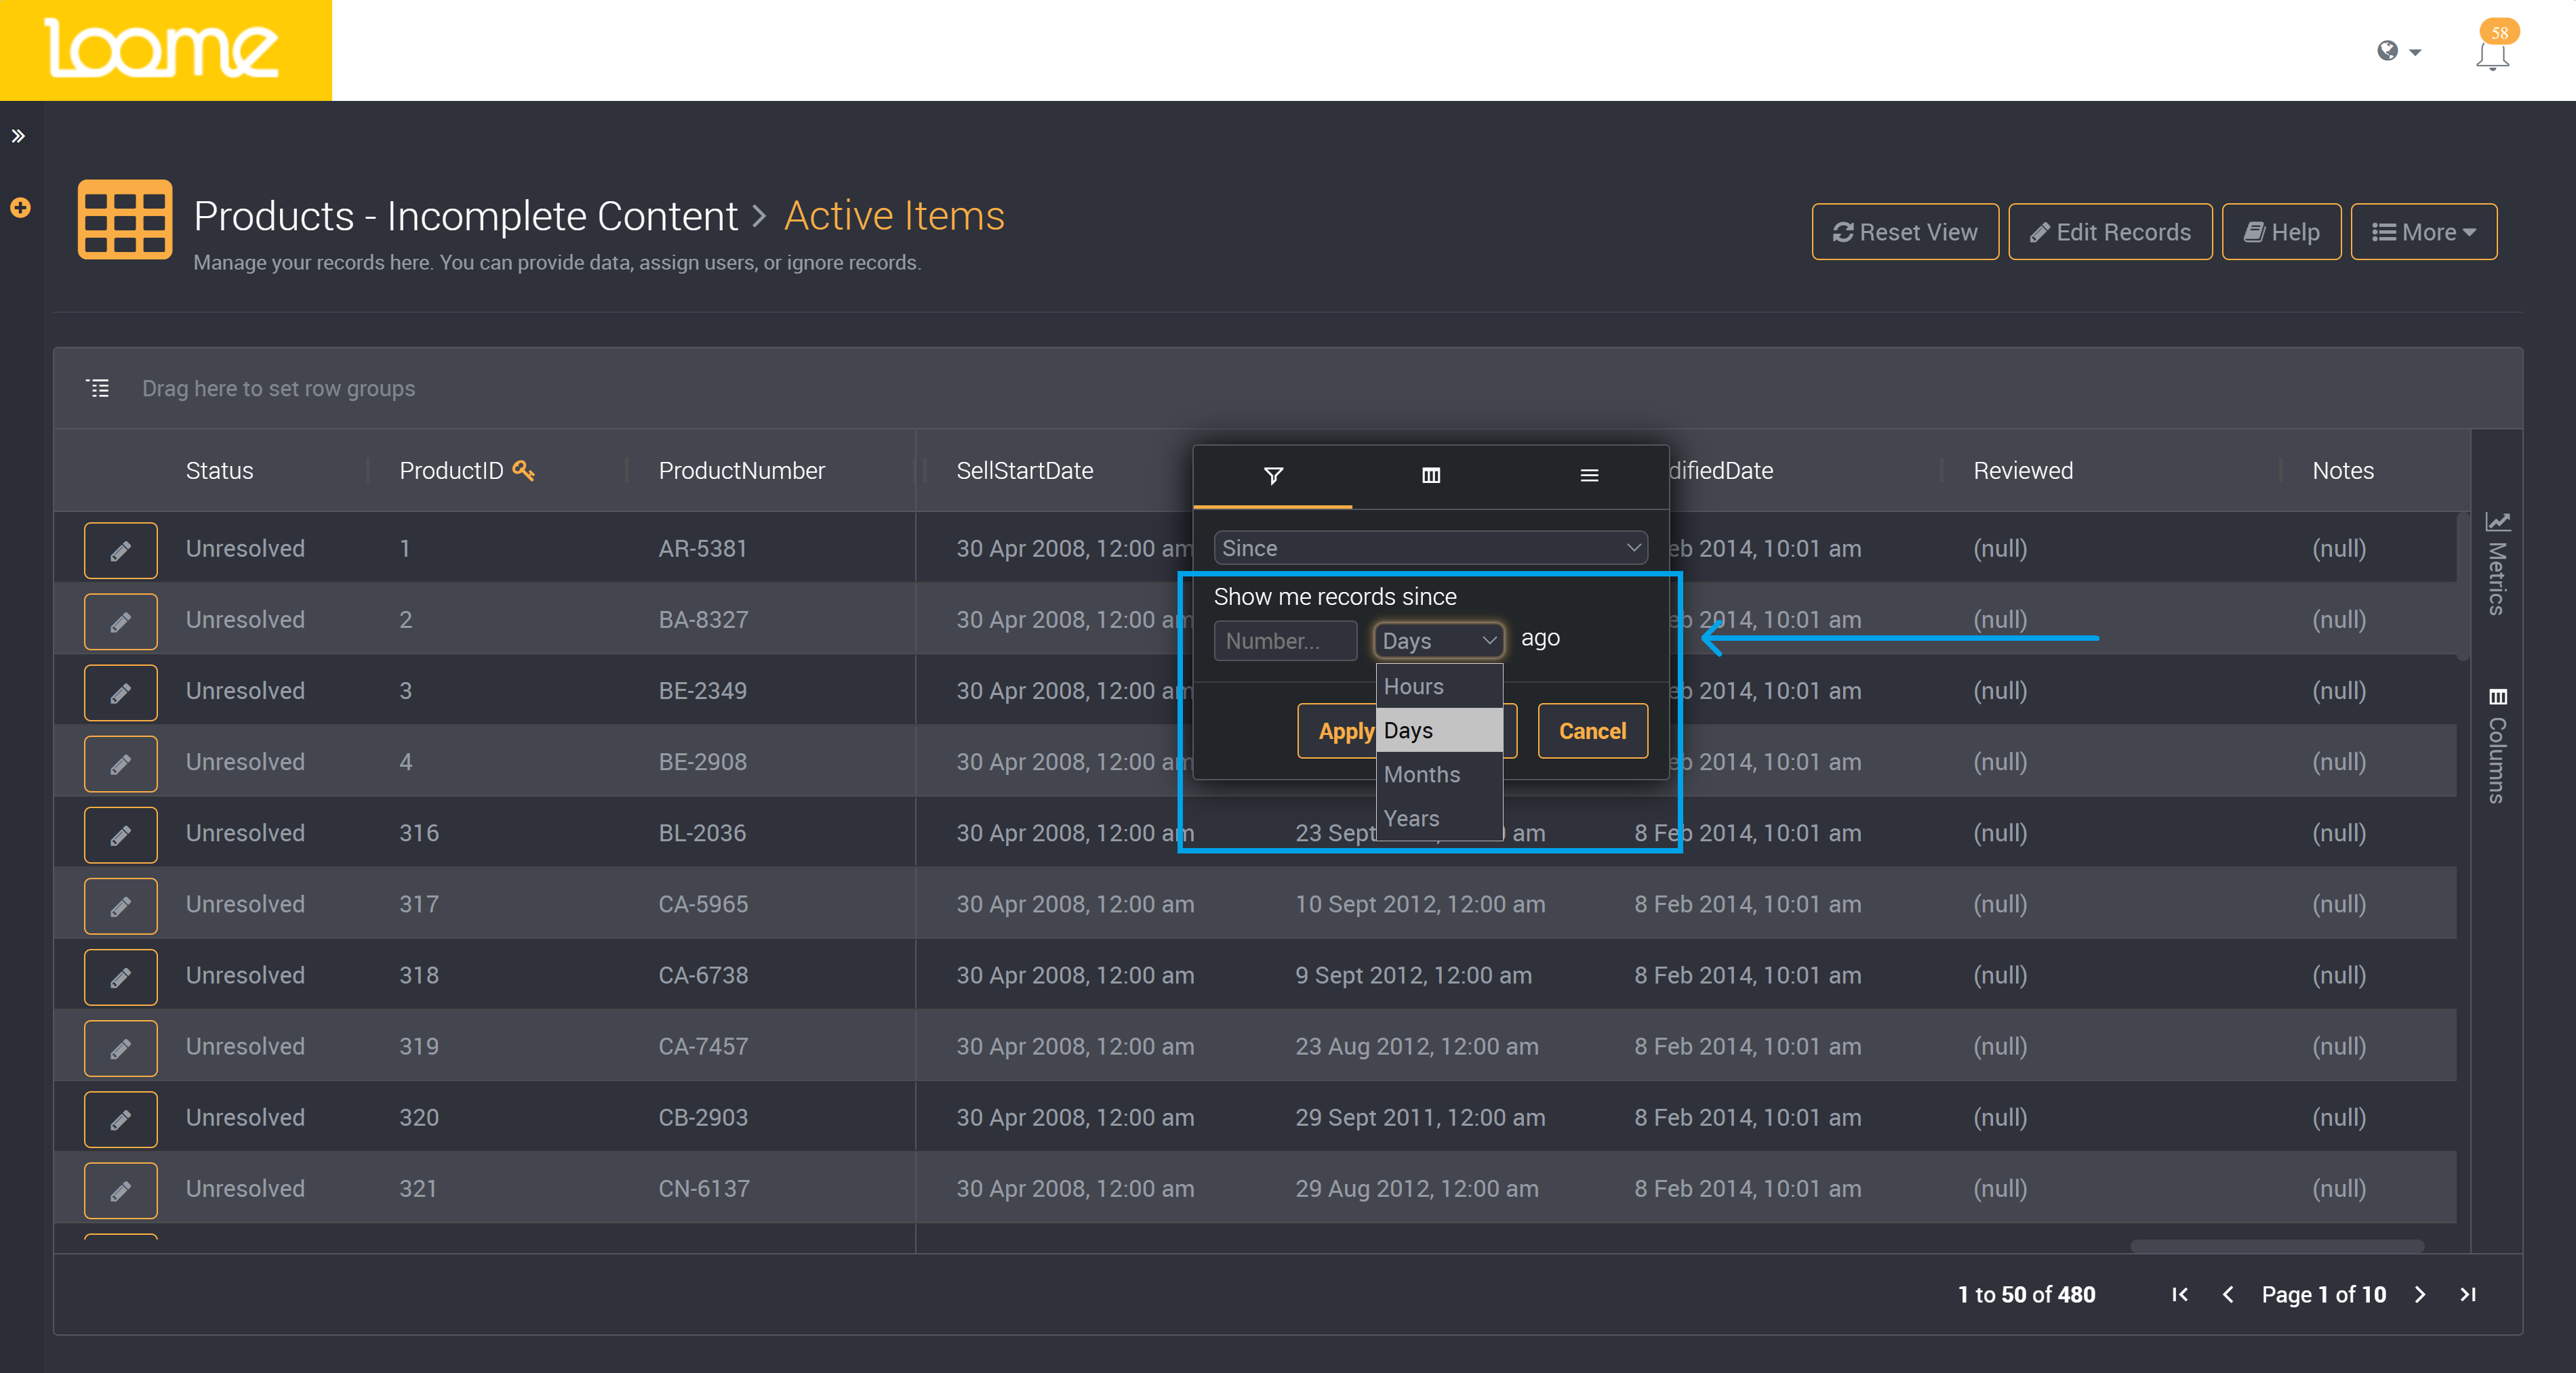Go to previous page
The image size is (2576, 1373).
(2228, 1294)
